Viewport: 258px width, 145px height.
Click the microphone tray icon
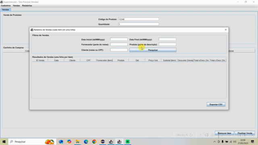coord(223,142)
